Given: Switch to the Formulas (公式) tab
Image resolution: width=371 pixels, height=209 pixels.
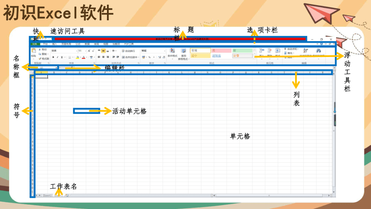Looking at the screenshot, I should point(78,44).
